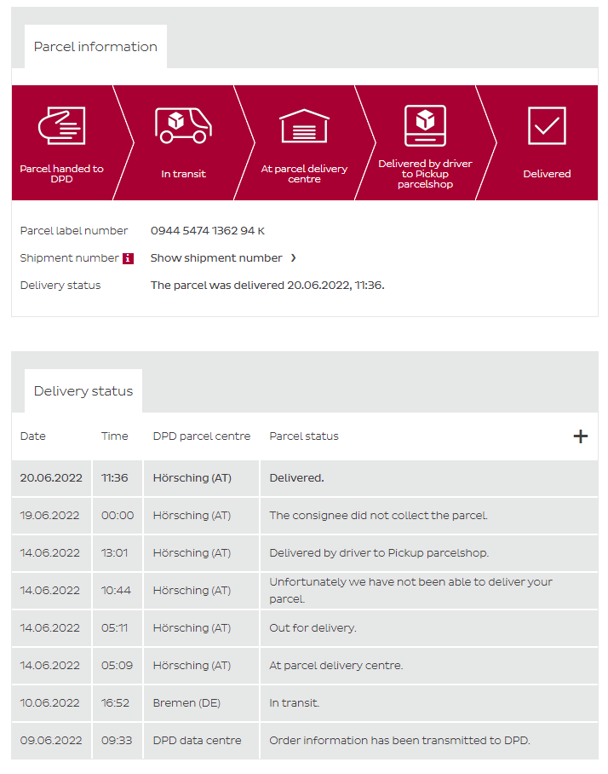Click the Pickup parcelshop box icon

[x=425, y=126]
